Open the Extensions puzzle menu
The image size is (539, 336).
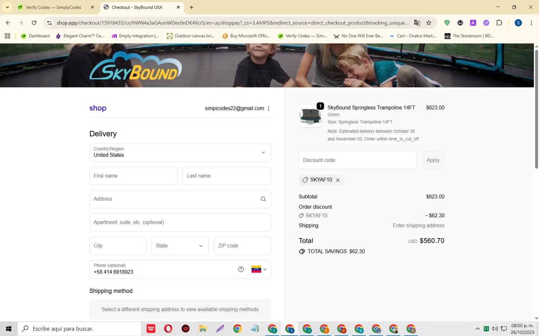[x=499, y=23]
